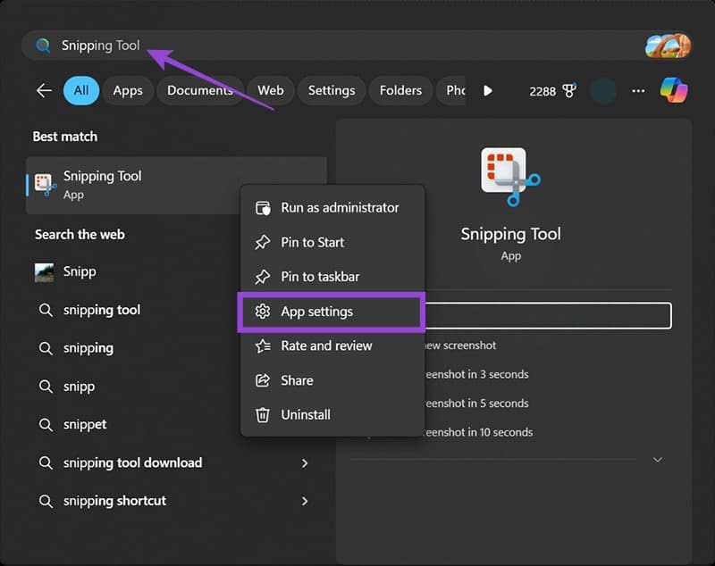Expand the snipping shortcut suggestion chevron
715x566 pixels.
(x=305, y=502)
